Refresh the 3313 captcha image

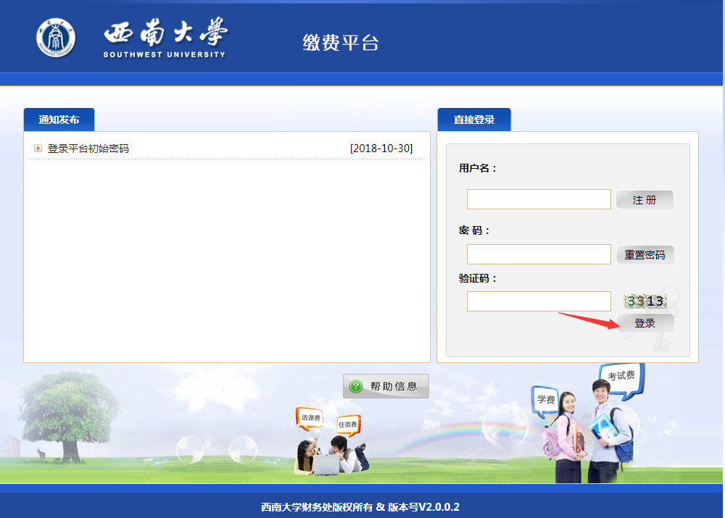tap(645, 301)
